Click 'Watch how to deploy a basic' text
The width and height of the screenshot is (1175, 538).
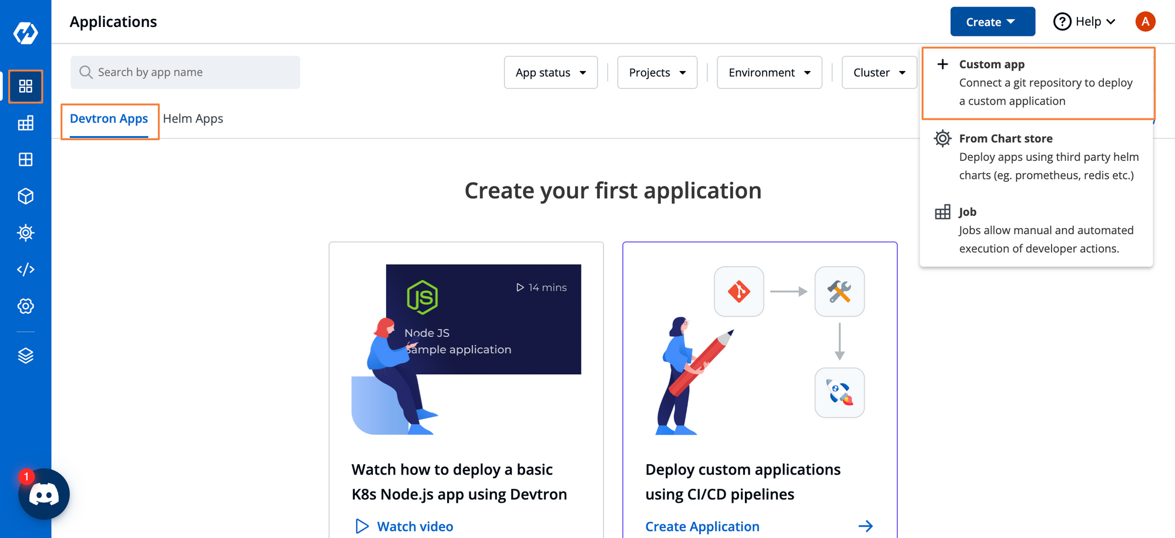click(452, 469)
